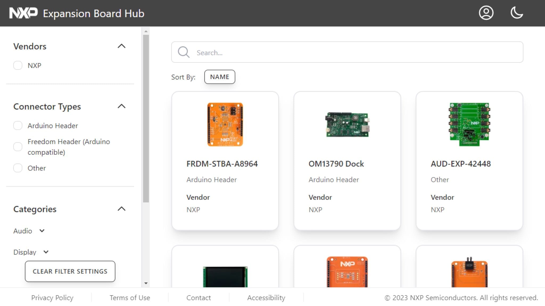Collapse the Connector Types section
This screenshot has height=306, width=545.
pyautogui.click(x=121, y=106)
